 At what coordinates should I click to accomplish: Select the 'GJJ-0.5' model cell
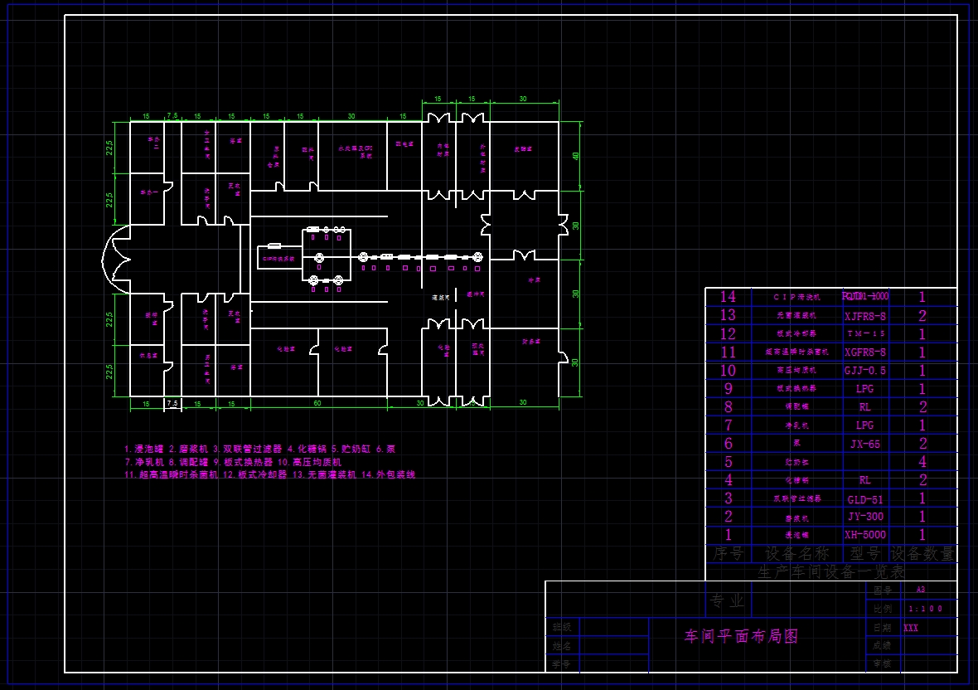click(865, 371)
